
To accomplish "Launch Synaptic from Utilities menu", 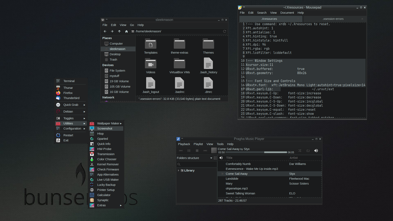I will 106,200.
